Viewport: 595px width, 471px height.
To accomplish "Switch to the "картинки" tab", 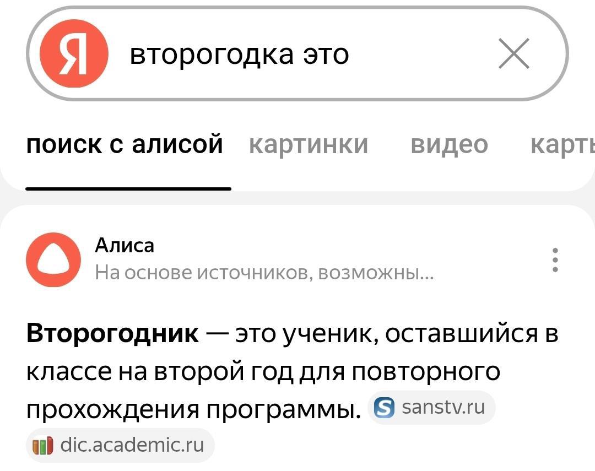I will coord(309,144).
